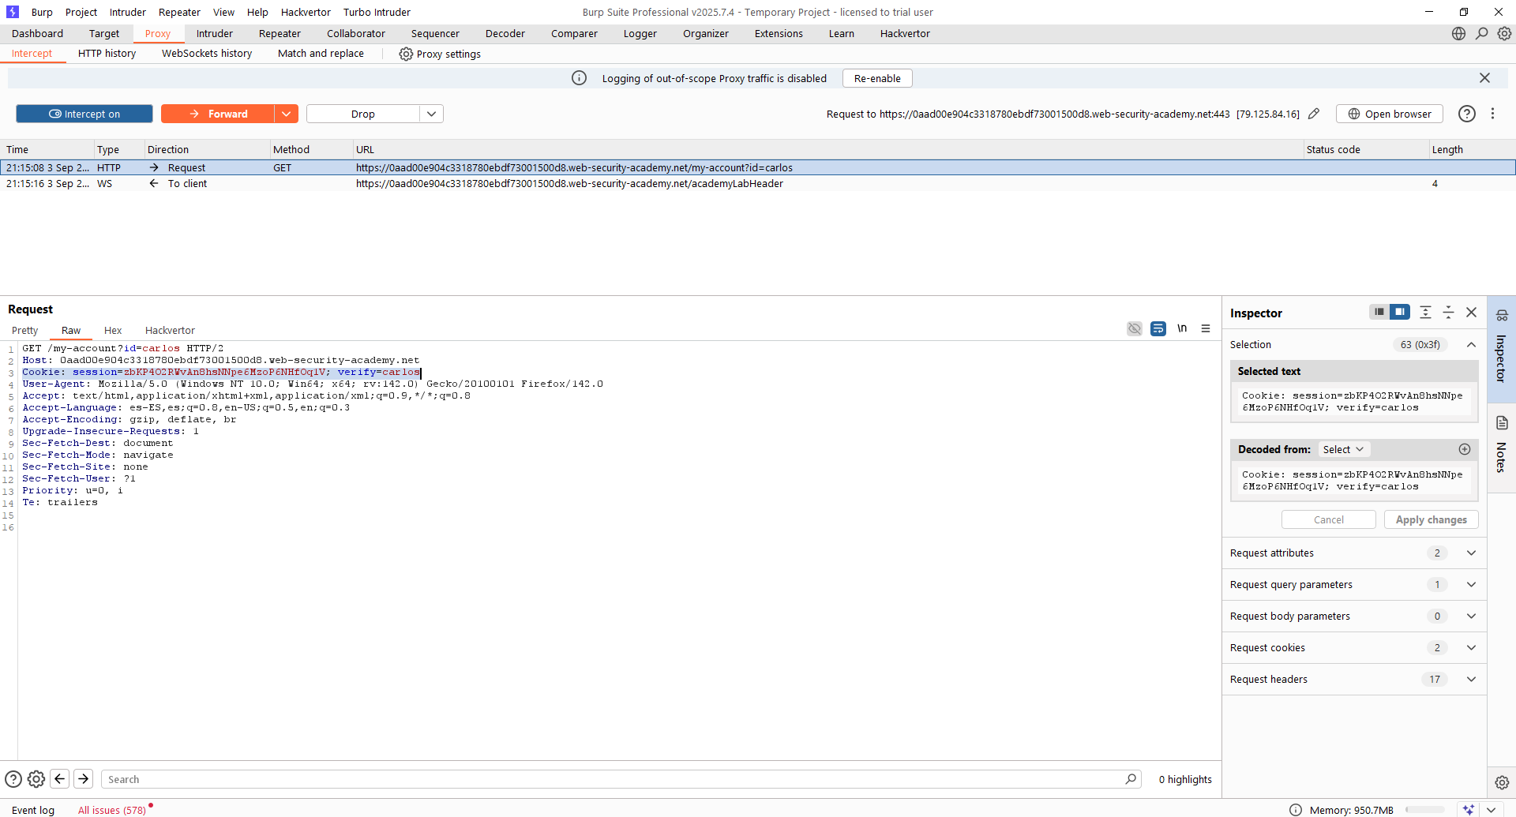
Task: Expand Request query parameters section
Action: 1471,584
